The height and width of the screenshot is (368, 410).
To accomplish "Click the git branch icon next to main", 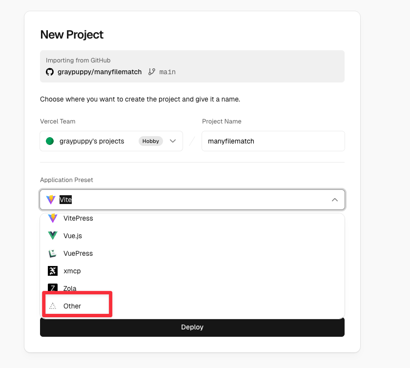I will coord(152,72).
